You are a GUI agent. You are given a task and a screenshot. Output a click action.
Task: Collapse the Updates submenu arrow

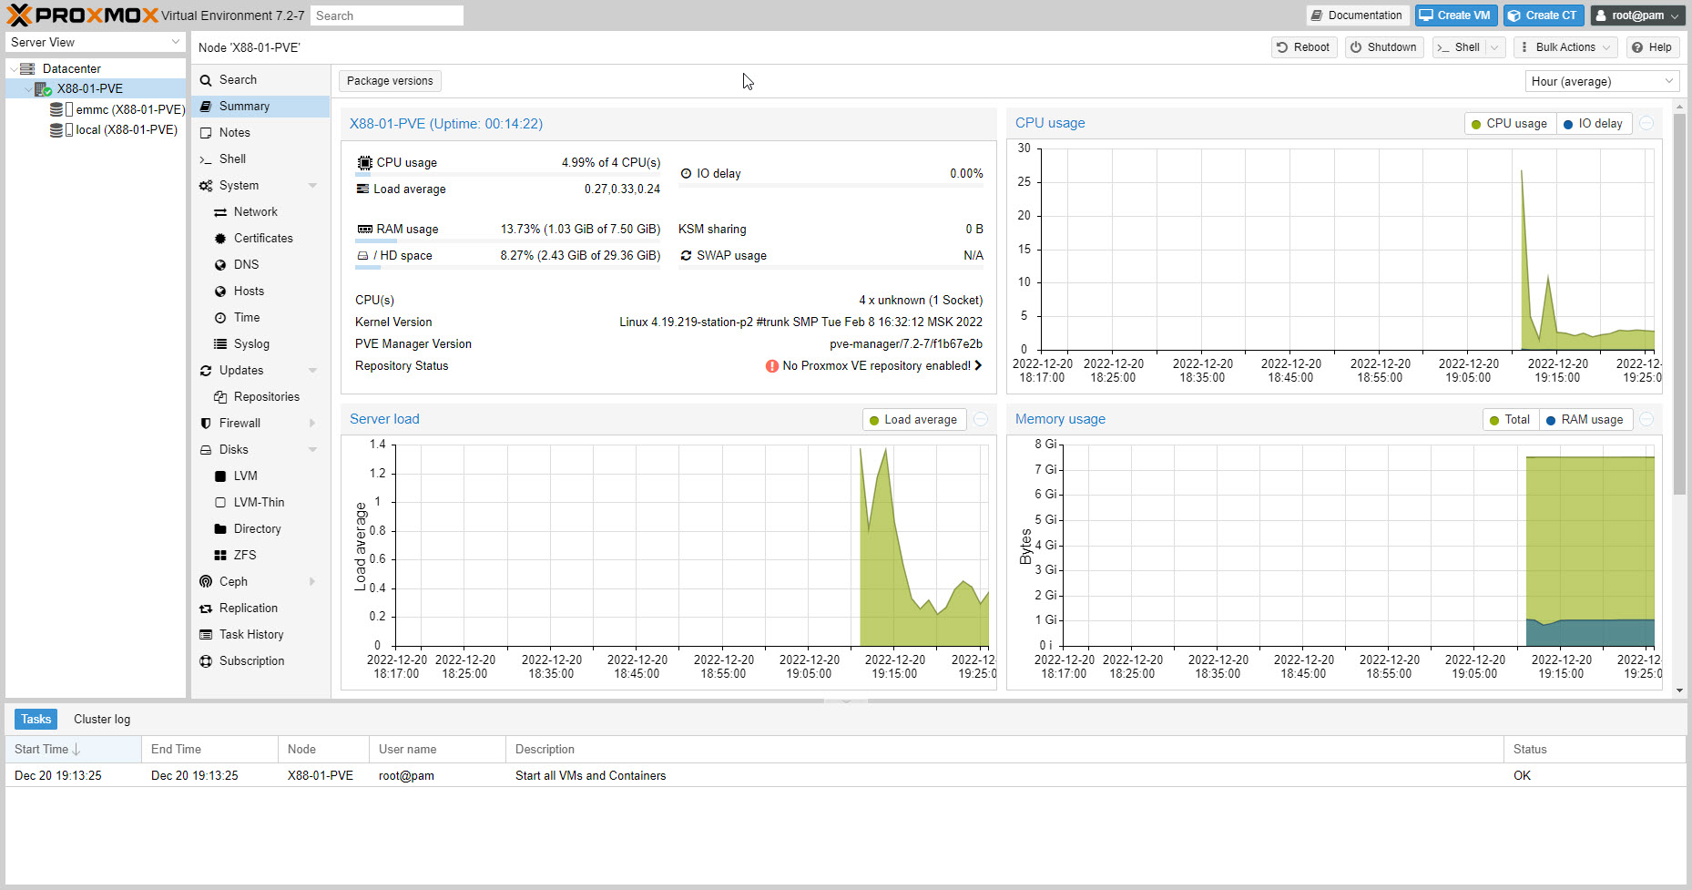pos(312,371)
